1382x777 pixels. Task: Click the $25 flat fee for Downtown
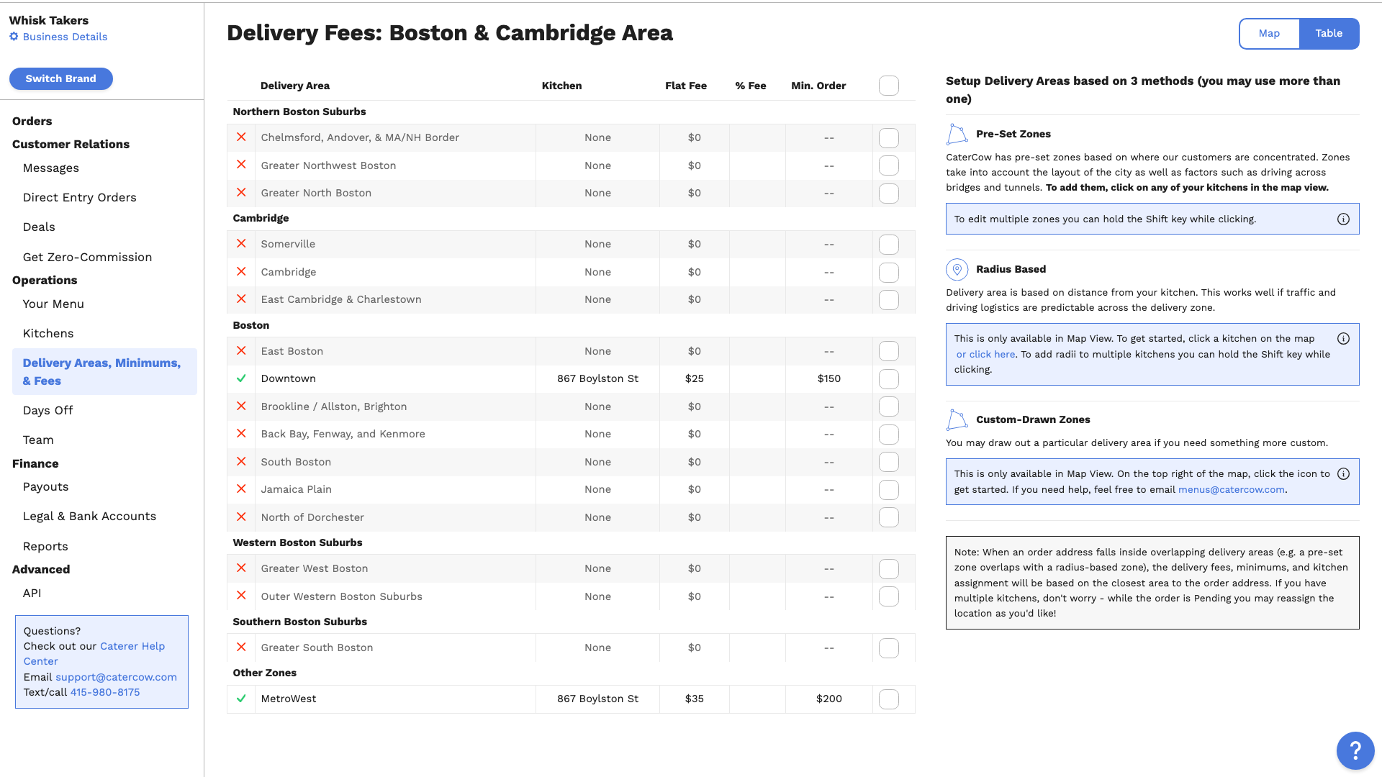click(694, 379)
